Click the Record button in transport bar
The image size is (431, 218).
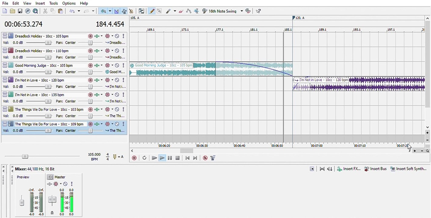click(x=134, y=158)
